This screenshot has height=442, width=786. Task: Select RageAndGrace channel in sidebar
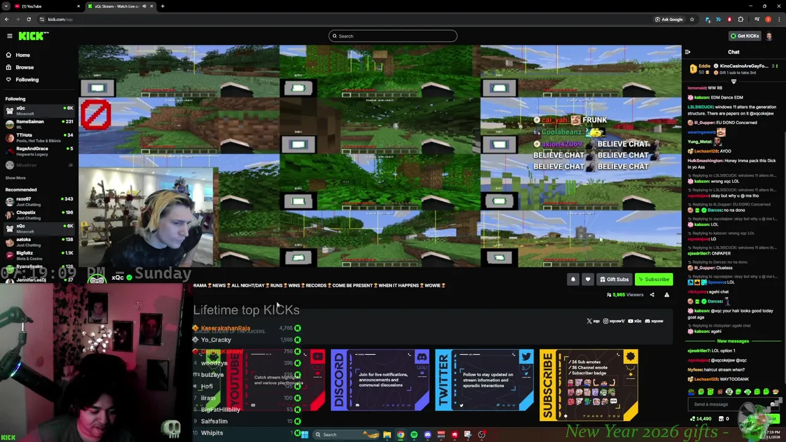pyautogui.click(x=38, y=151)
